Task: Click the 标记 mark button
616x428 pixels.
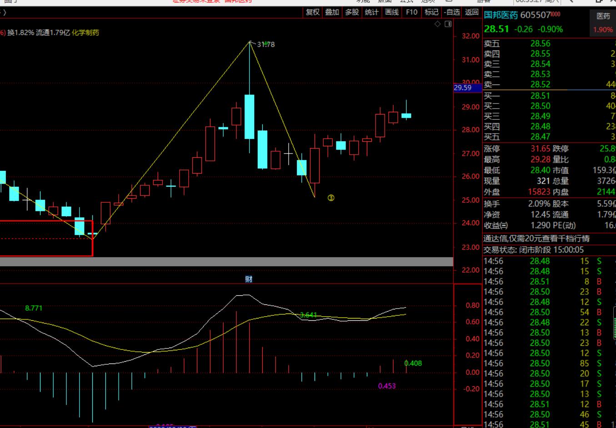Action: 431,12
